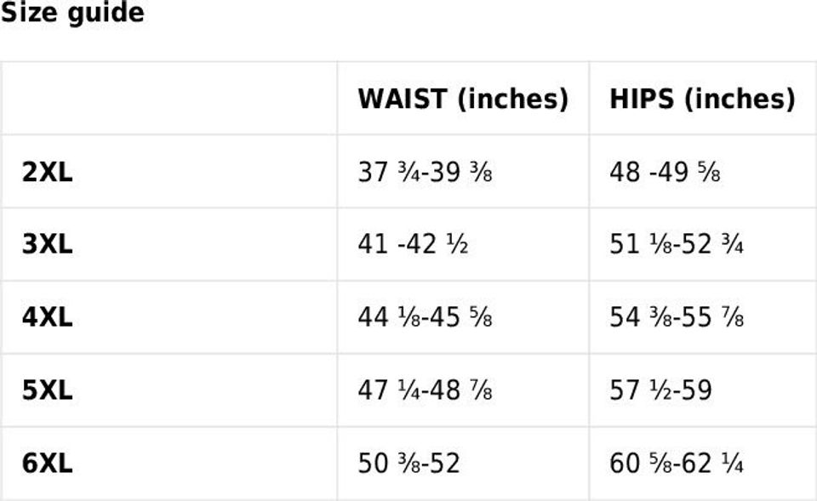
Task: Click the 4XL waist measurement value
Action: coord(425,317)
